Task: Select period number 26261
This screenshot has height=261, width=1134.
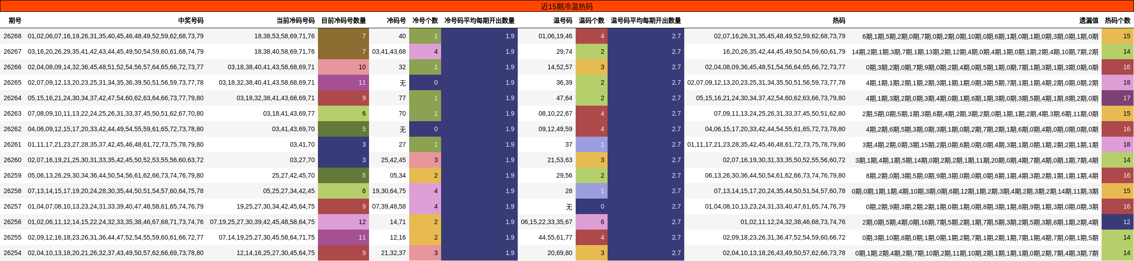Action: (x=12, y=144)
